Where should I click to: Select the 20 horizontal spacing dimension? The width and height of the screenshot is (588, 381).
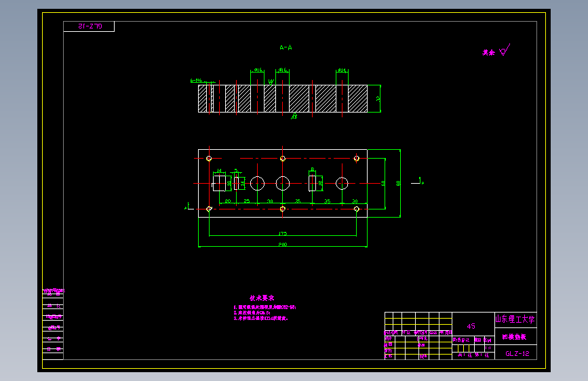(228, 201)
